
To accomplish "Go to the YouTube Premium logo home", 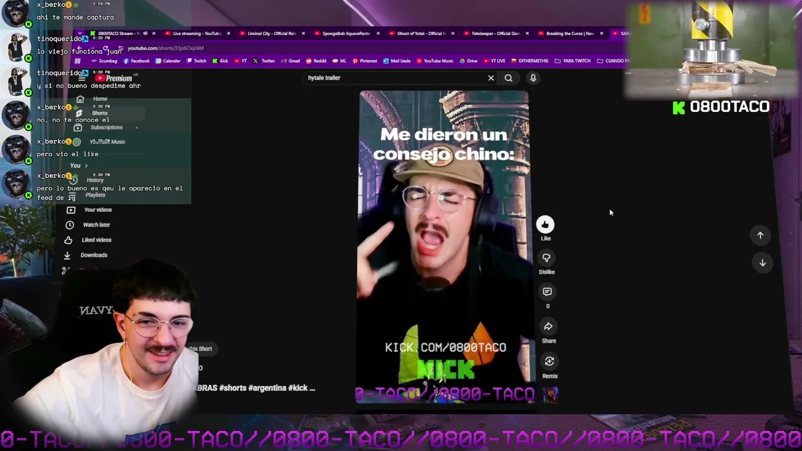I will [x=114, y=78].
